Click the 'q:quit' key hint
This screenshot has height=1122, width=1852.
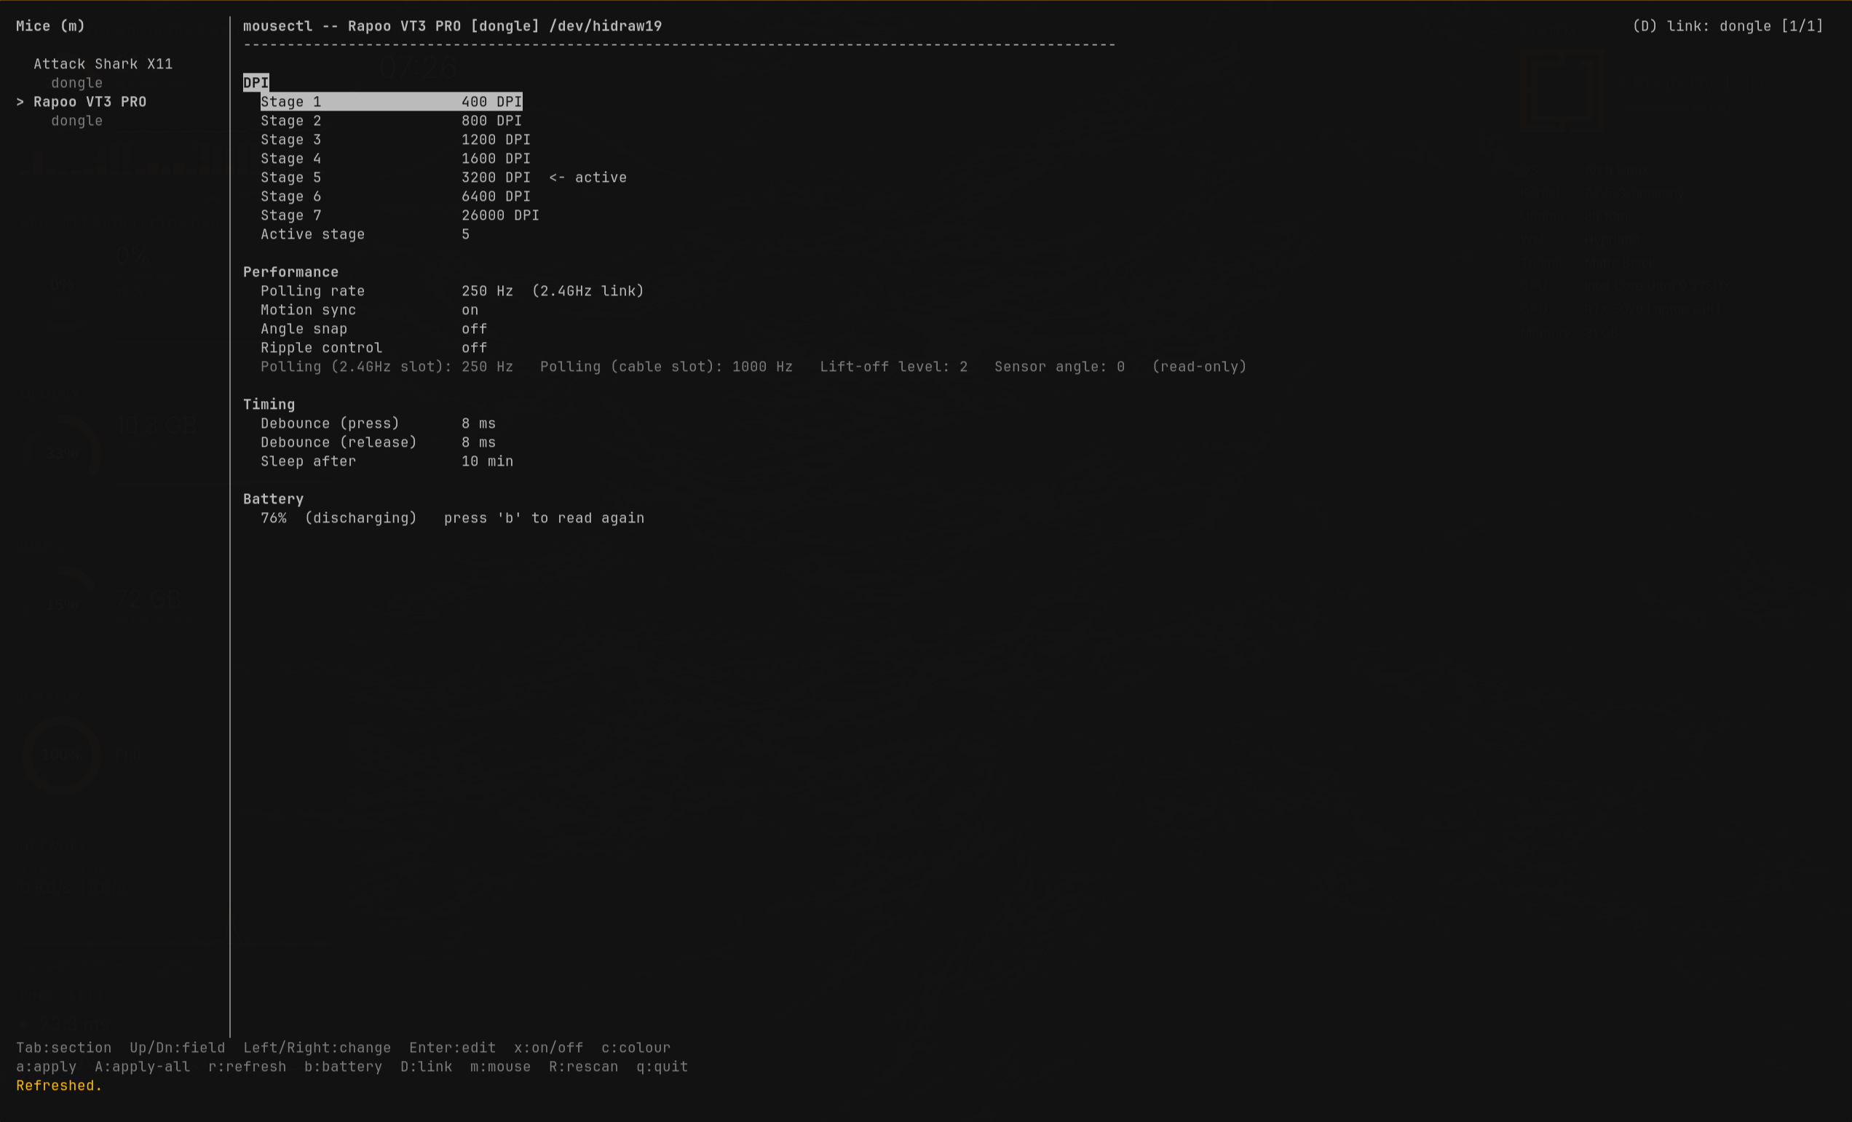tap(662, 1067)
